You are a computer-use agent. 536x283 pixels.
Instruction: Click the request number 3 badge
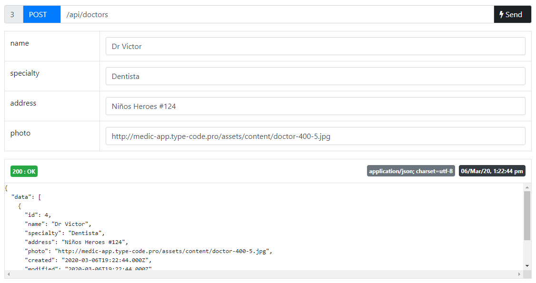14,14
